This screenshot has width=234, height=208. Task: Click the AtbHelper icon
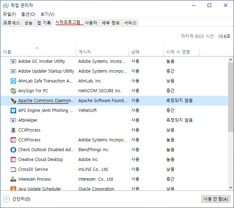tap(13, 120)
